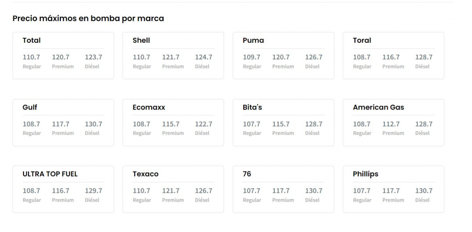Click the Puma brand card title
Viewport: 472px width, 232px height.
click(254, 41)
